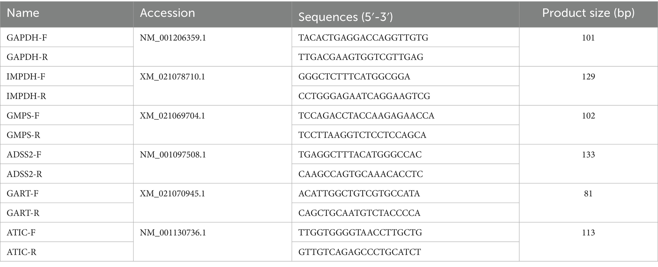The height and width of the screenshot is (267, 658).
Task: Select accession XM_021078710.1
Action: 172,77
